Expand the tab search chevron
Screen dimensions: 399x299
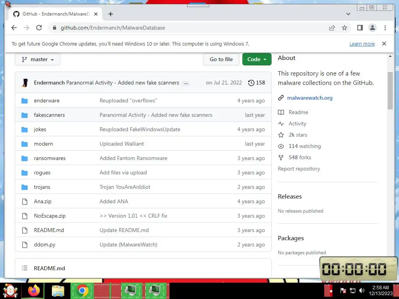(x=348, y=14)
